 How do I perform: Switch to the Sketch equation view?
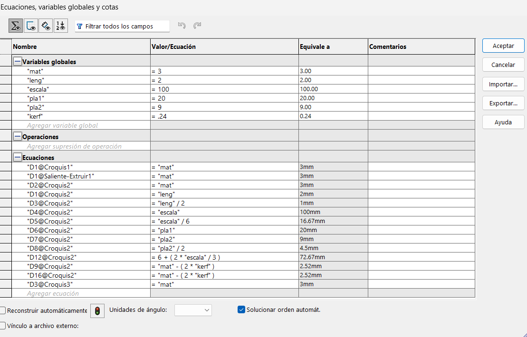click(31, 26)
